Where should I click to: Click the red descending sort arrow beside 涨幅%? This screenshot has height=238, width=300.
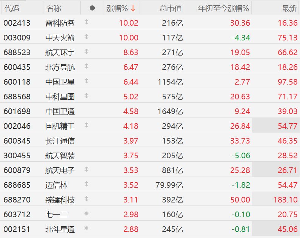133,8
